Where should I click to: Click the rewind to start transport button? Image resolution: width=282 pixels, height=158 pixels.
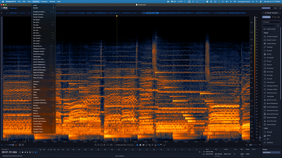pyautogui.click(x=25, y=152)
